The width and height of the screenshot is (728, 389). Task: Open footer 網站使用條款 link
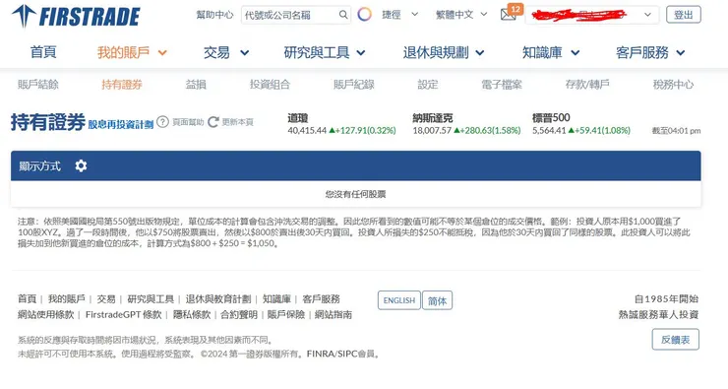(45, 314)
